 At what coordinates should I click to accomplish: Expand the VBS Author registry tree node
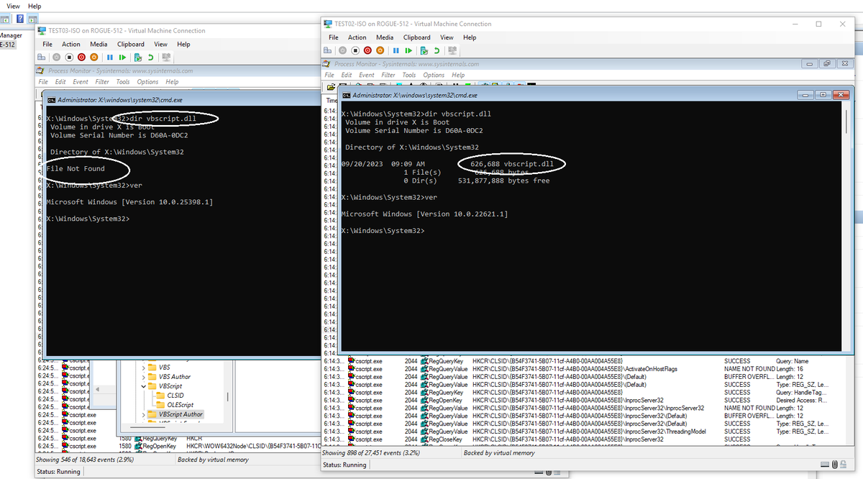(x=144, y=377)
